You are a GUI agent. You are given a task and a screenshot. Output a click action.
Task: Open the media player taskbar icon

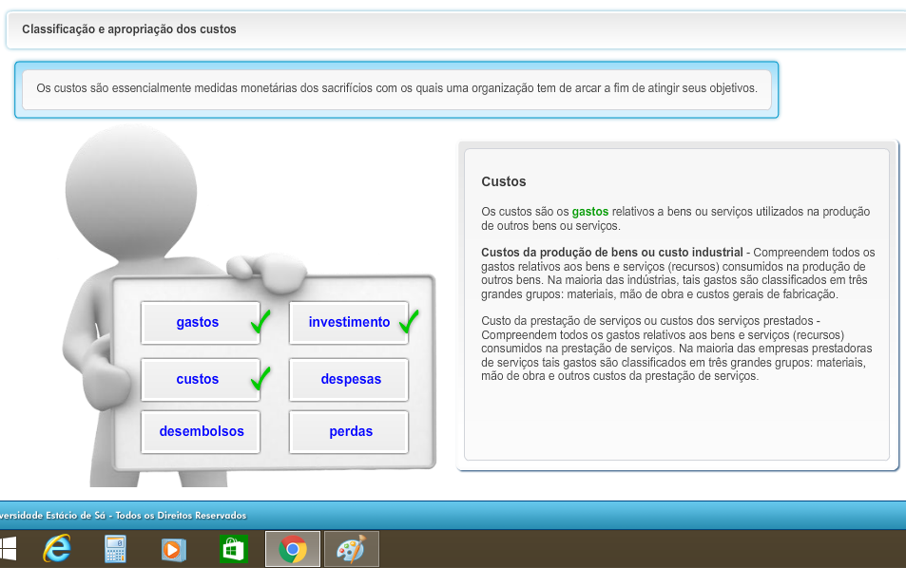pos(173,549)
